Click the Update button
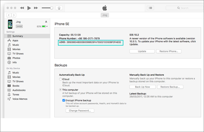Viewport: 204px width, 132px height. (142, 51)
